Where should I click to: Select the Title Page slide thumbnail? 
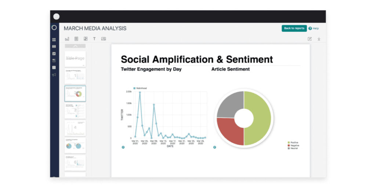tap(75, 59)
